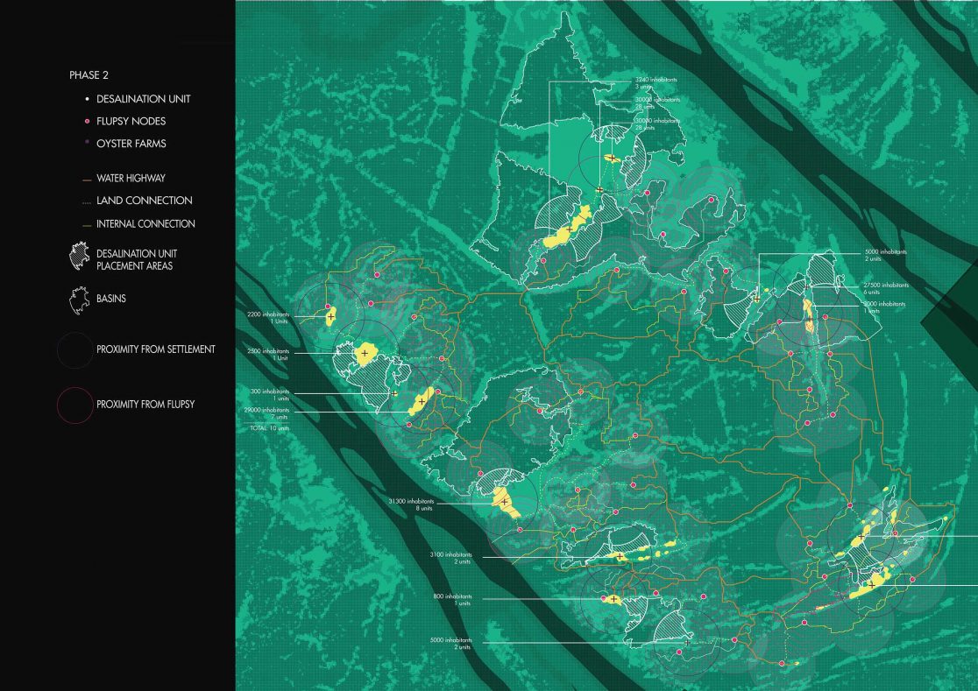978x691 pixels.
Task: Click the red Proximity from Flupsy circle
Action: 74,405
